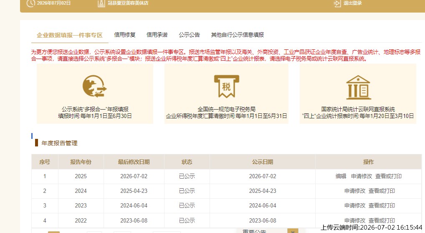Click the report year cell 2025
The width and height of the screenshot is (425, 233).
point(81,176)
